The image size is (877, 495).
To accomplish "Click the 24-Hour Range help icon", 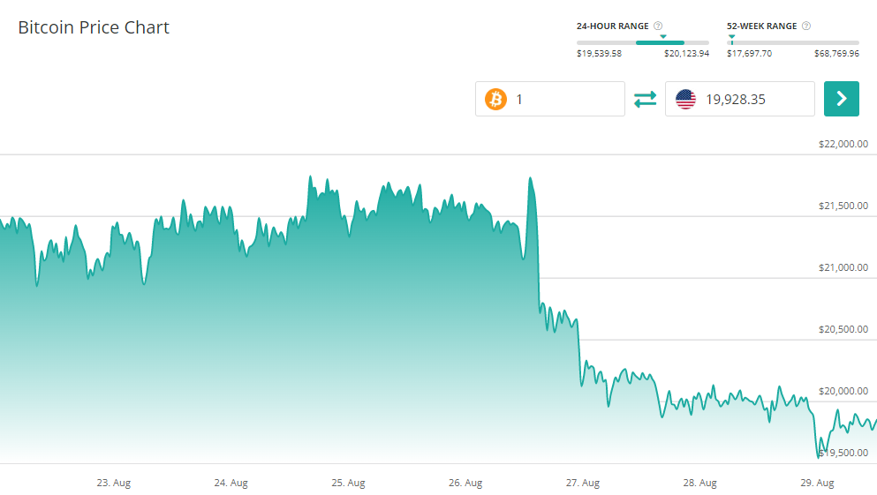I will pos(658,26).
